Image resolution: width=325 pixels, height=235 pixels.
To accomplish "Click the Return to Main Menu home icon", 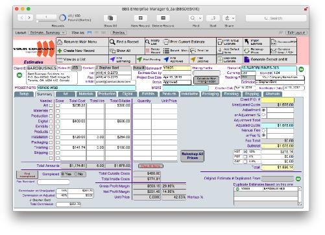I will (x=60, y=42).
